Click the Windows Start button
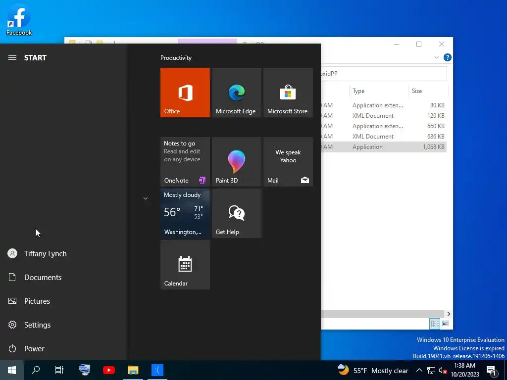 tap(12, 370)
